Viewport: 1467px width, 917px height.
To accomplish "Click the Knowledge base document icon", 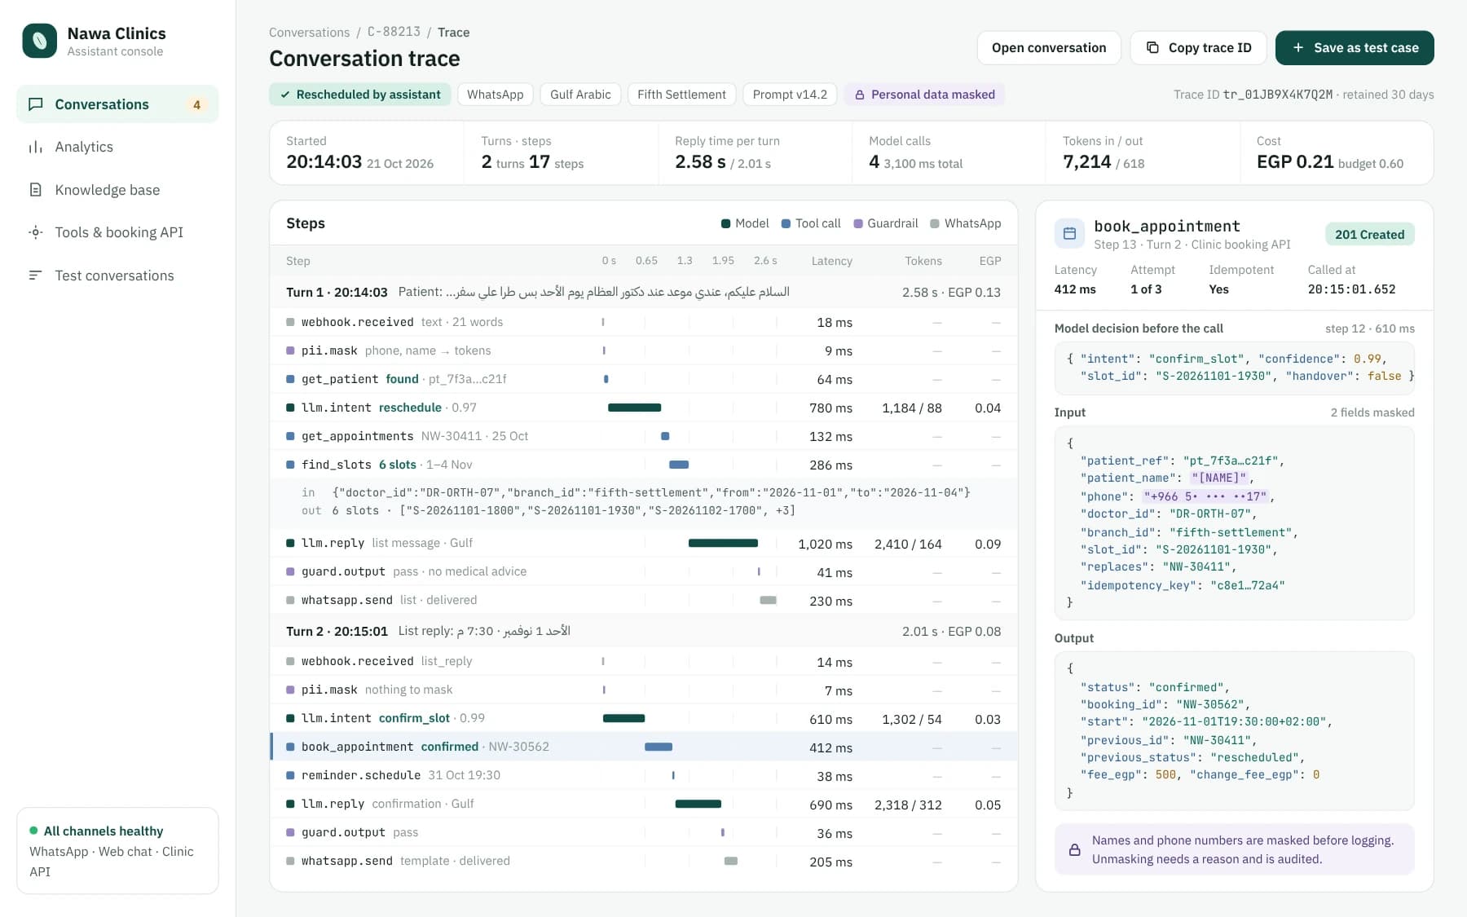I will point(36,190).
